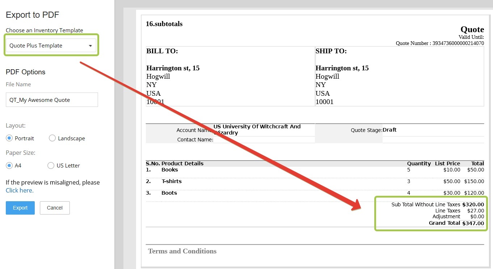Click the '16.subtotals' preview title
The image size is (493, 269).
coord(164,24)
